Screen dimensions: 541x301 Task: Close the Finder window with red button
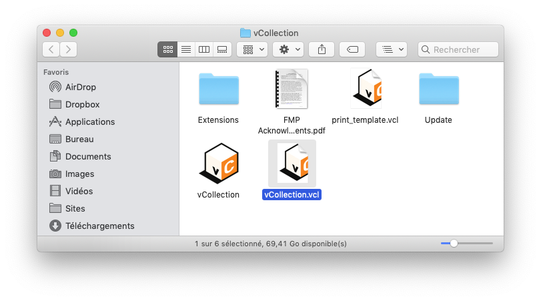click(47, 33)
